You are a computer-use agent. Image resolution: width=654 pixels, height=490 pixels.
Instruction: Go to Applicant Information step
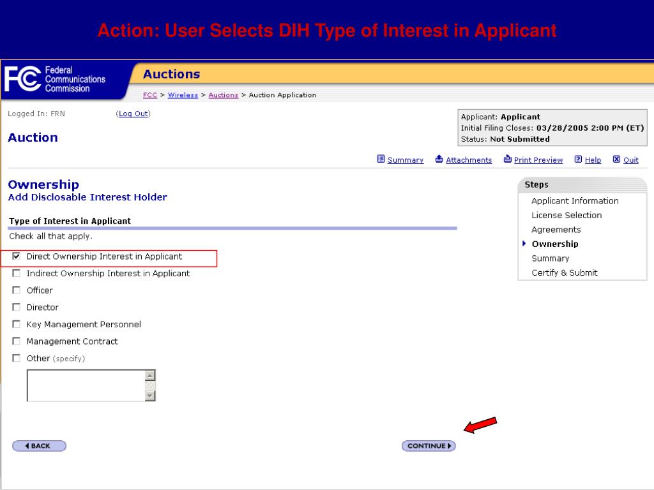pos(575,201)
